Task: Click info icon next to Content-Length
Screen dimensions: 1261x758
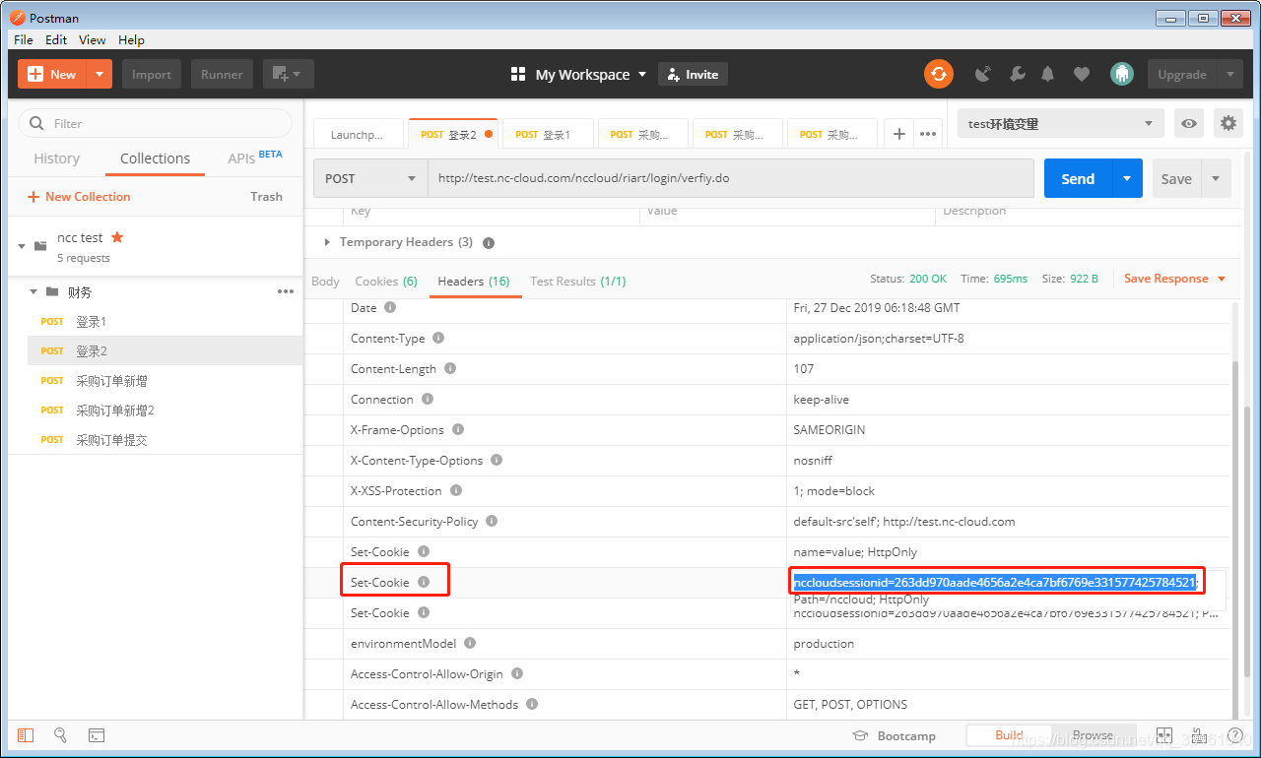Action: click(450, 368)
